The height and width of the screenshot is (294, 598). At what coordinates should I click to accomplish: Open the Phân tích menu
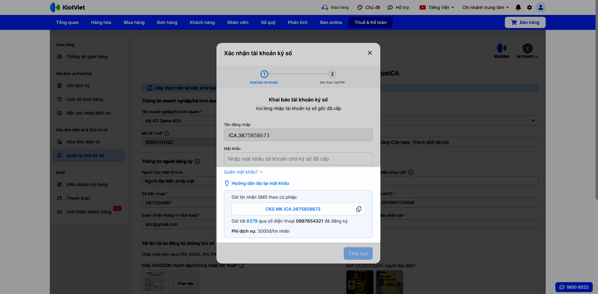[x=297, y=22]
